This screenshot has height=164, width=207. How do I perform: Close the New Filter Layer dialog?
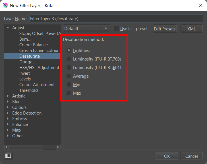click(200, 5)
